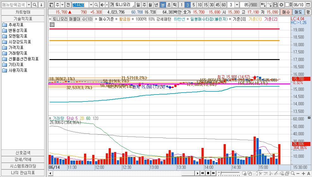312x177 pixels.
Task: Select the 틱 tick chart period
Action: pos(175,5)
